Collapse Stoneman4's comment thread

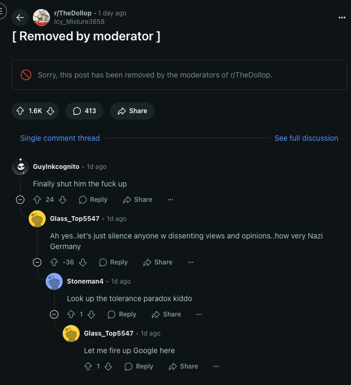54,314
